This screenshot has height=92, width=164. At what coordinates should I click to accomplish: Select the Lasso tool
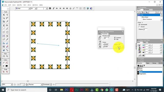click(7, 18)
